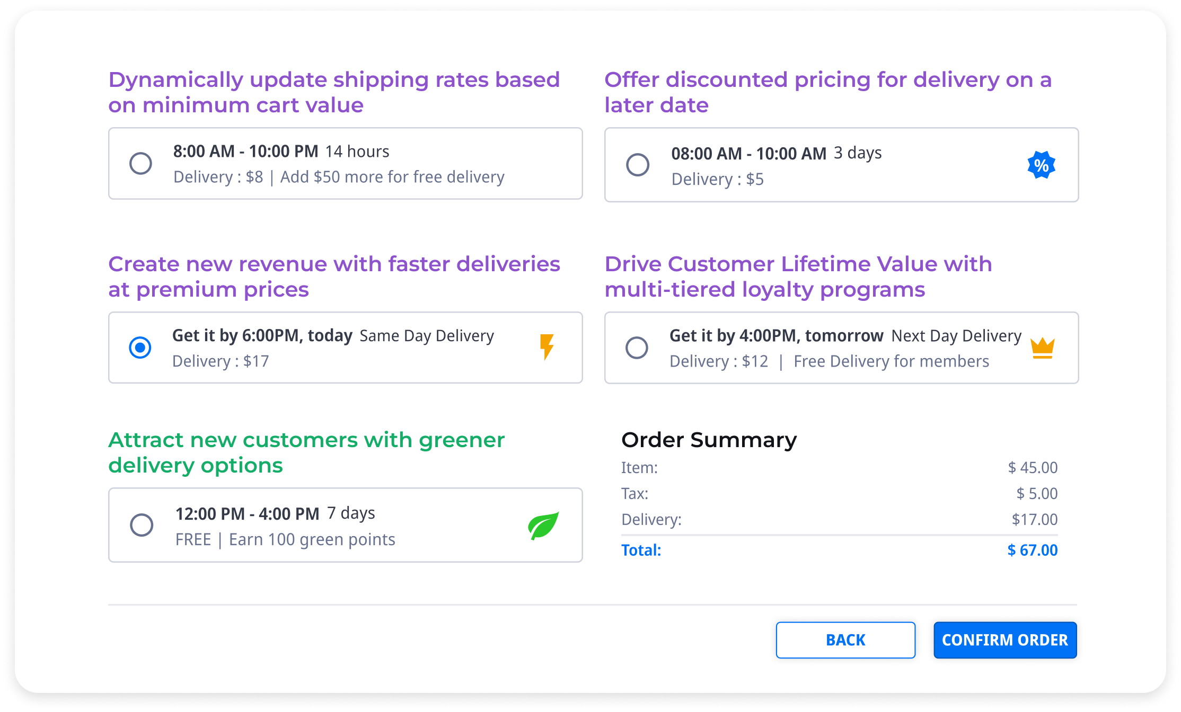Screen dimensions: 1181x712
Task: Select the 3 days delivery radio button
Action: (637, 165)
